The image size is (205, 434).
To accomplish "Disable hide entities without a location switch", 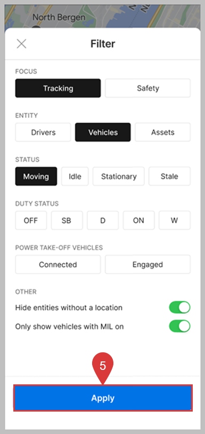I will click(179, 307).
